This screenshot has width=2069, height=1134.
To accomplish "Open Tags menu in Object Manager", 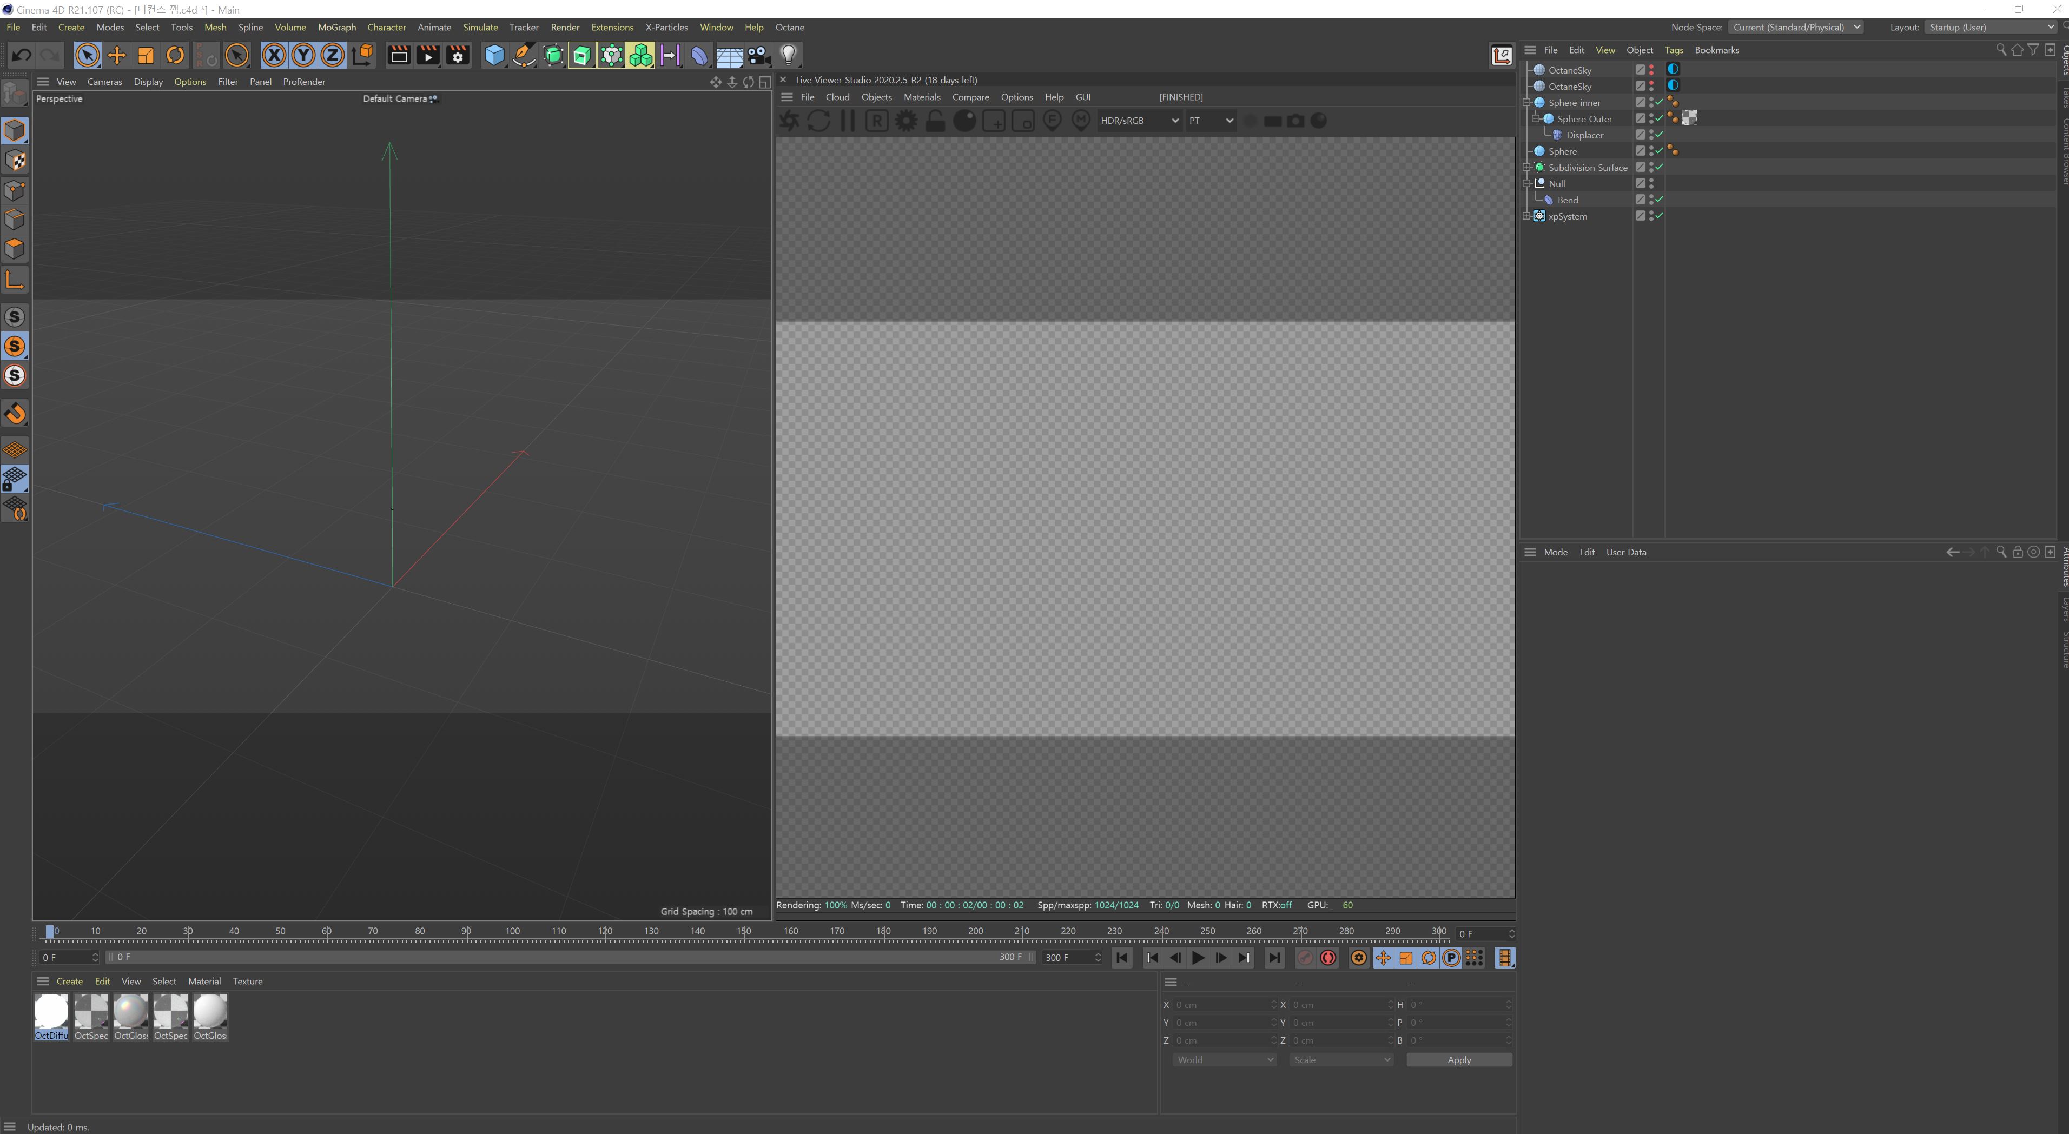I will pos(1674,50).
